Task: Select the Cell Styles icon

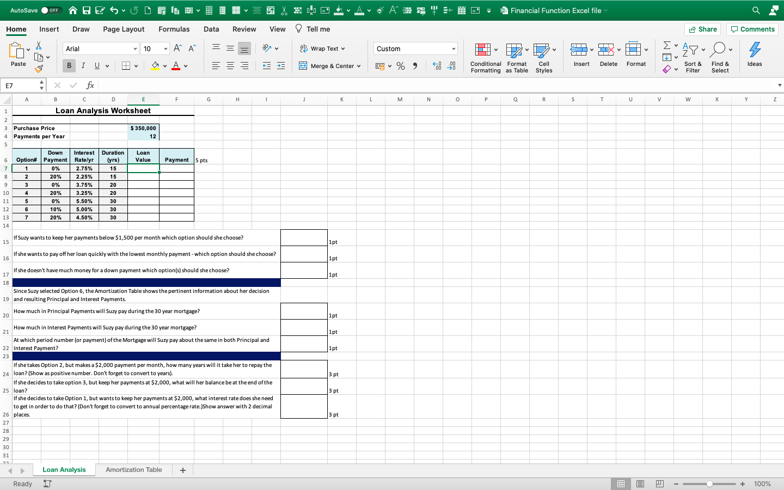Action: click(x=544, y=57)
